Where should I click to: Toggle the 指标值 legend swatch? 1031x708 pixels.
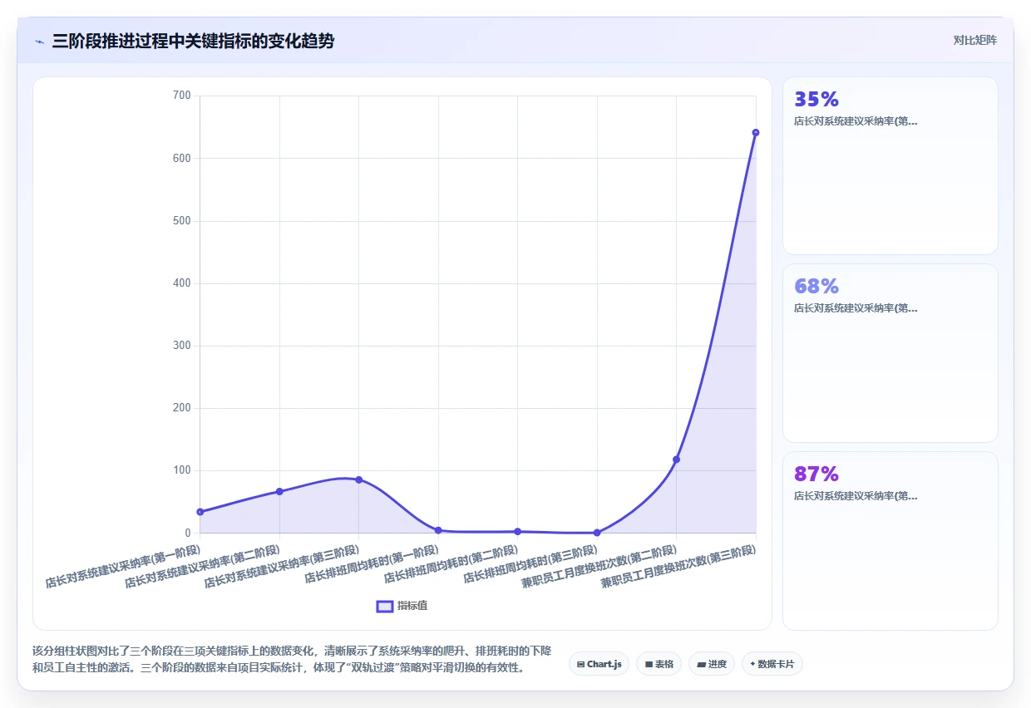[x=385, y=606]
